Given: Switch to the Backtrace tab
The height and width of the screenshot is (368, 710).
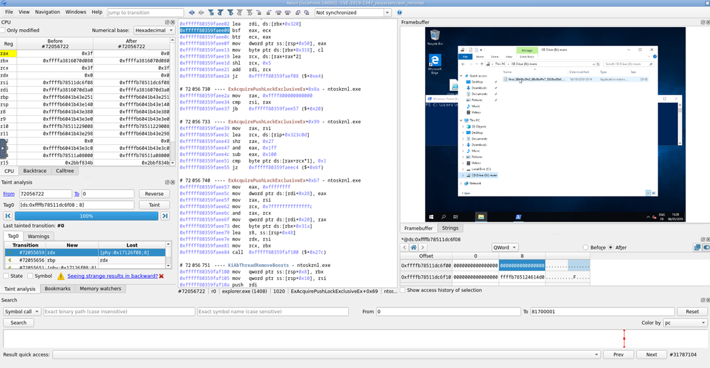Looking at the screenshot, I should point(35,171).
